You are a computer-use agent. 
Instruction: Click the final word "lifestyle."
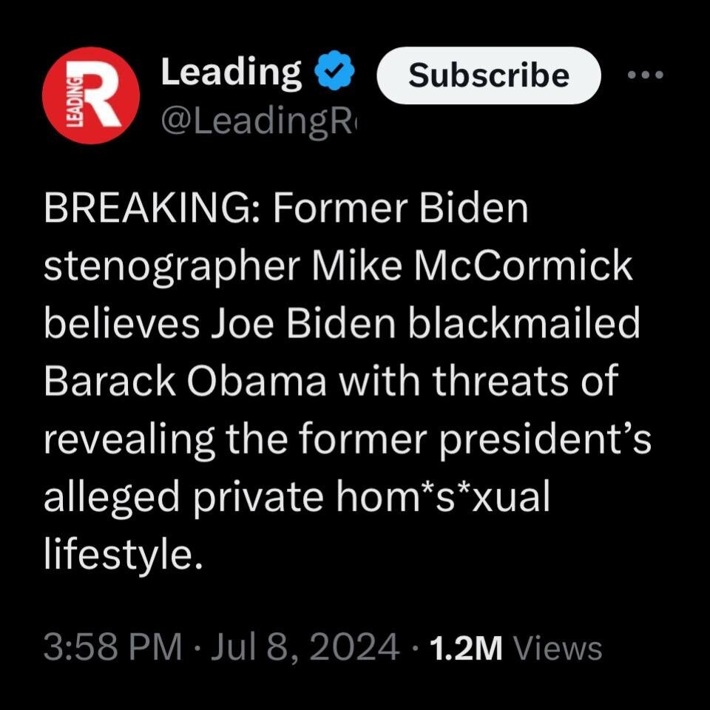pos(122,552)
